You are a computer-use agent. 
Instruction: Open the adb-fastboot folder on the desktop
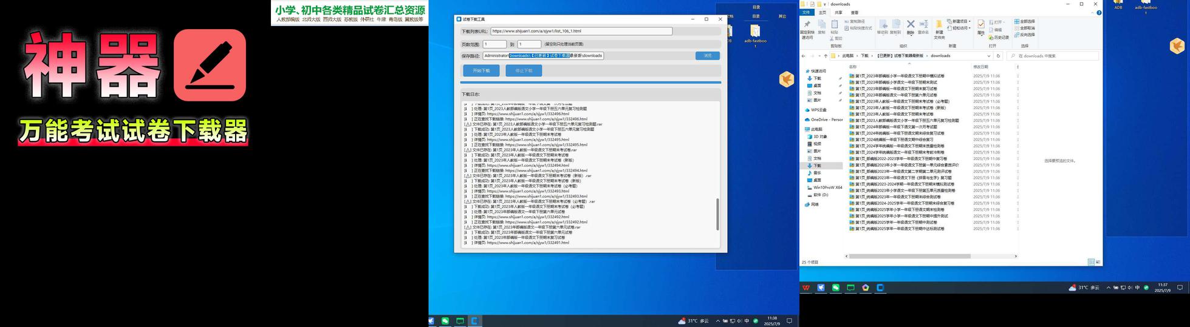755,32
